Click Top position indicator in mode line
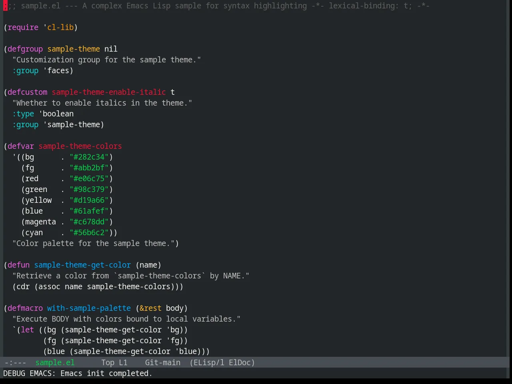 (108, 362)
